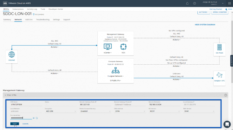233x130 pixels.
Task: Click OPEN VCENTER button
Action: coord(220,12)
